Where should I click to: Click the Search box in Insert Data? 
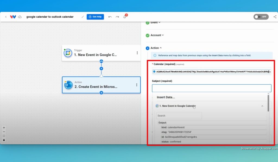click(179, 116)
